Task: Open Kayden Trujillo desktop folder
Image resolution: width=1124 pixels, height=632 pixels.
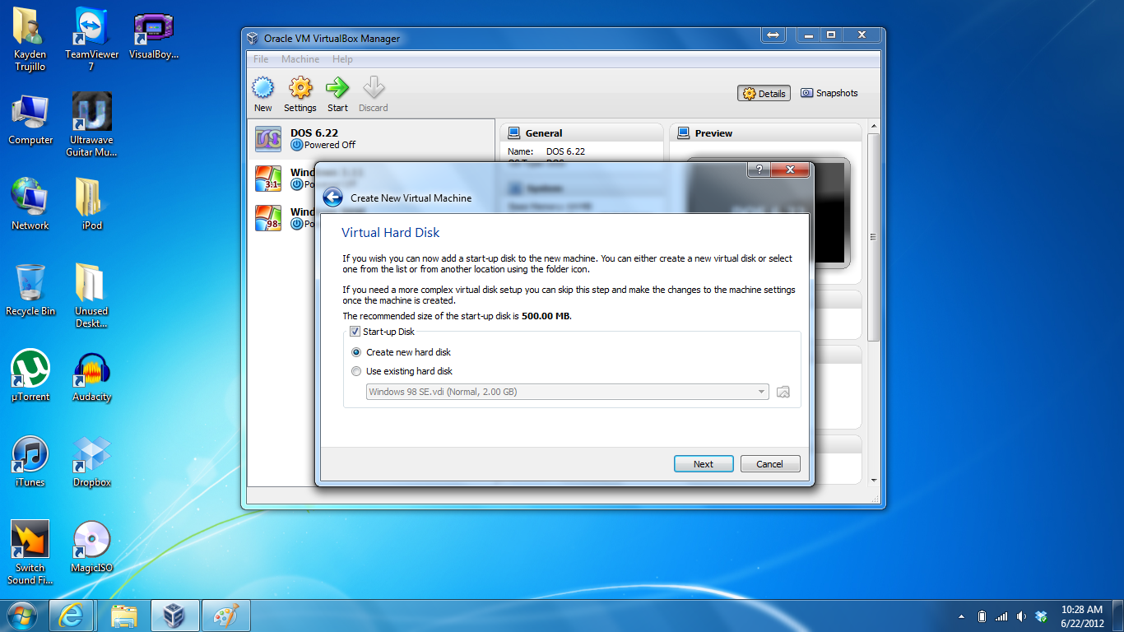Action: point(30,39)
